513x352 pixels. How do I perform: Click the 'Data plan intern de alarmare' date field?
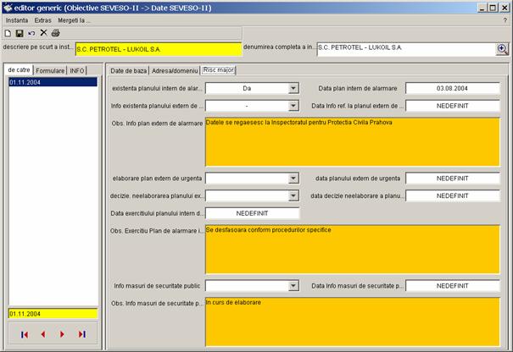pyautogui.click(x=452, y=87)
